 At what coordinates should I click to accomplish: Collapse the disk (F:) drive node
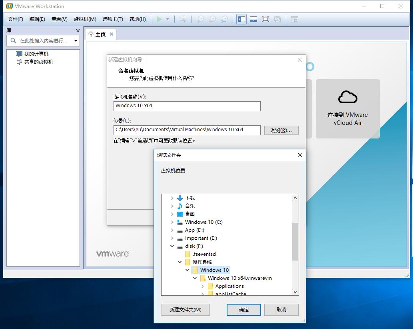[172, 246]
